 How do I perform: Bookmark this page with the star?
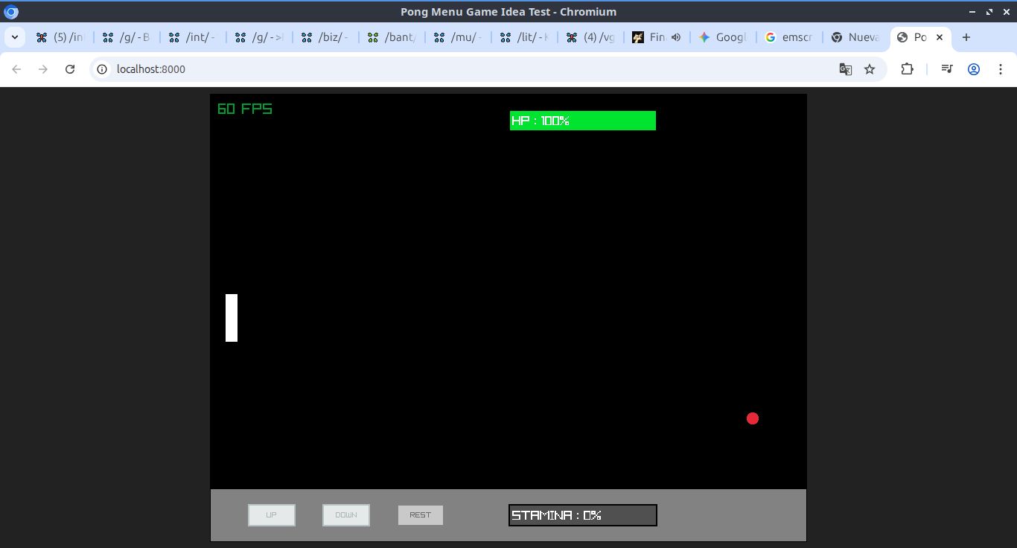(x=870, y=69)
